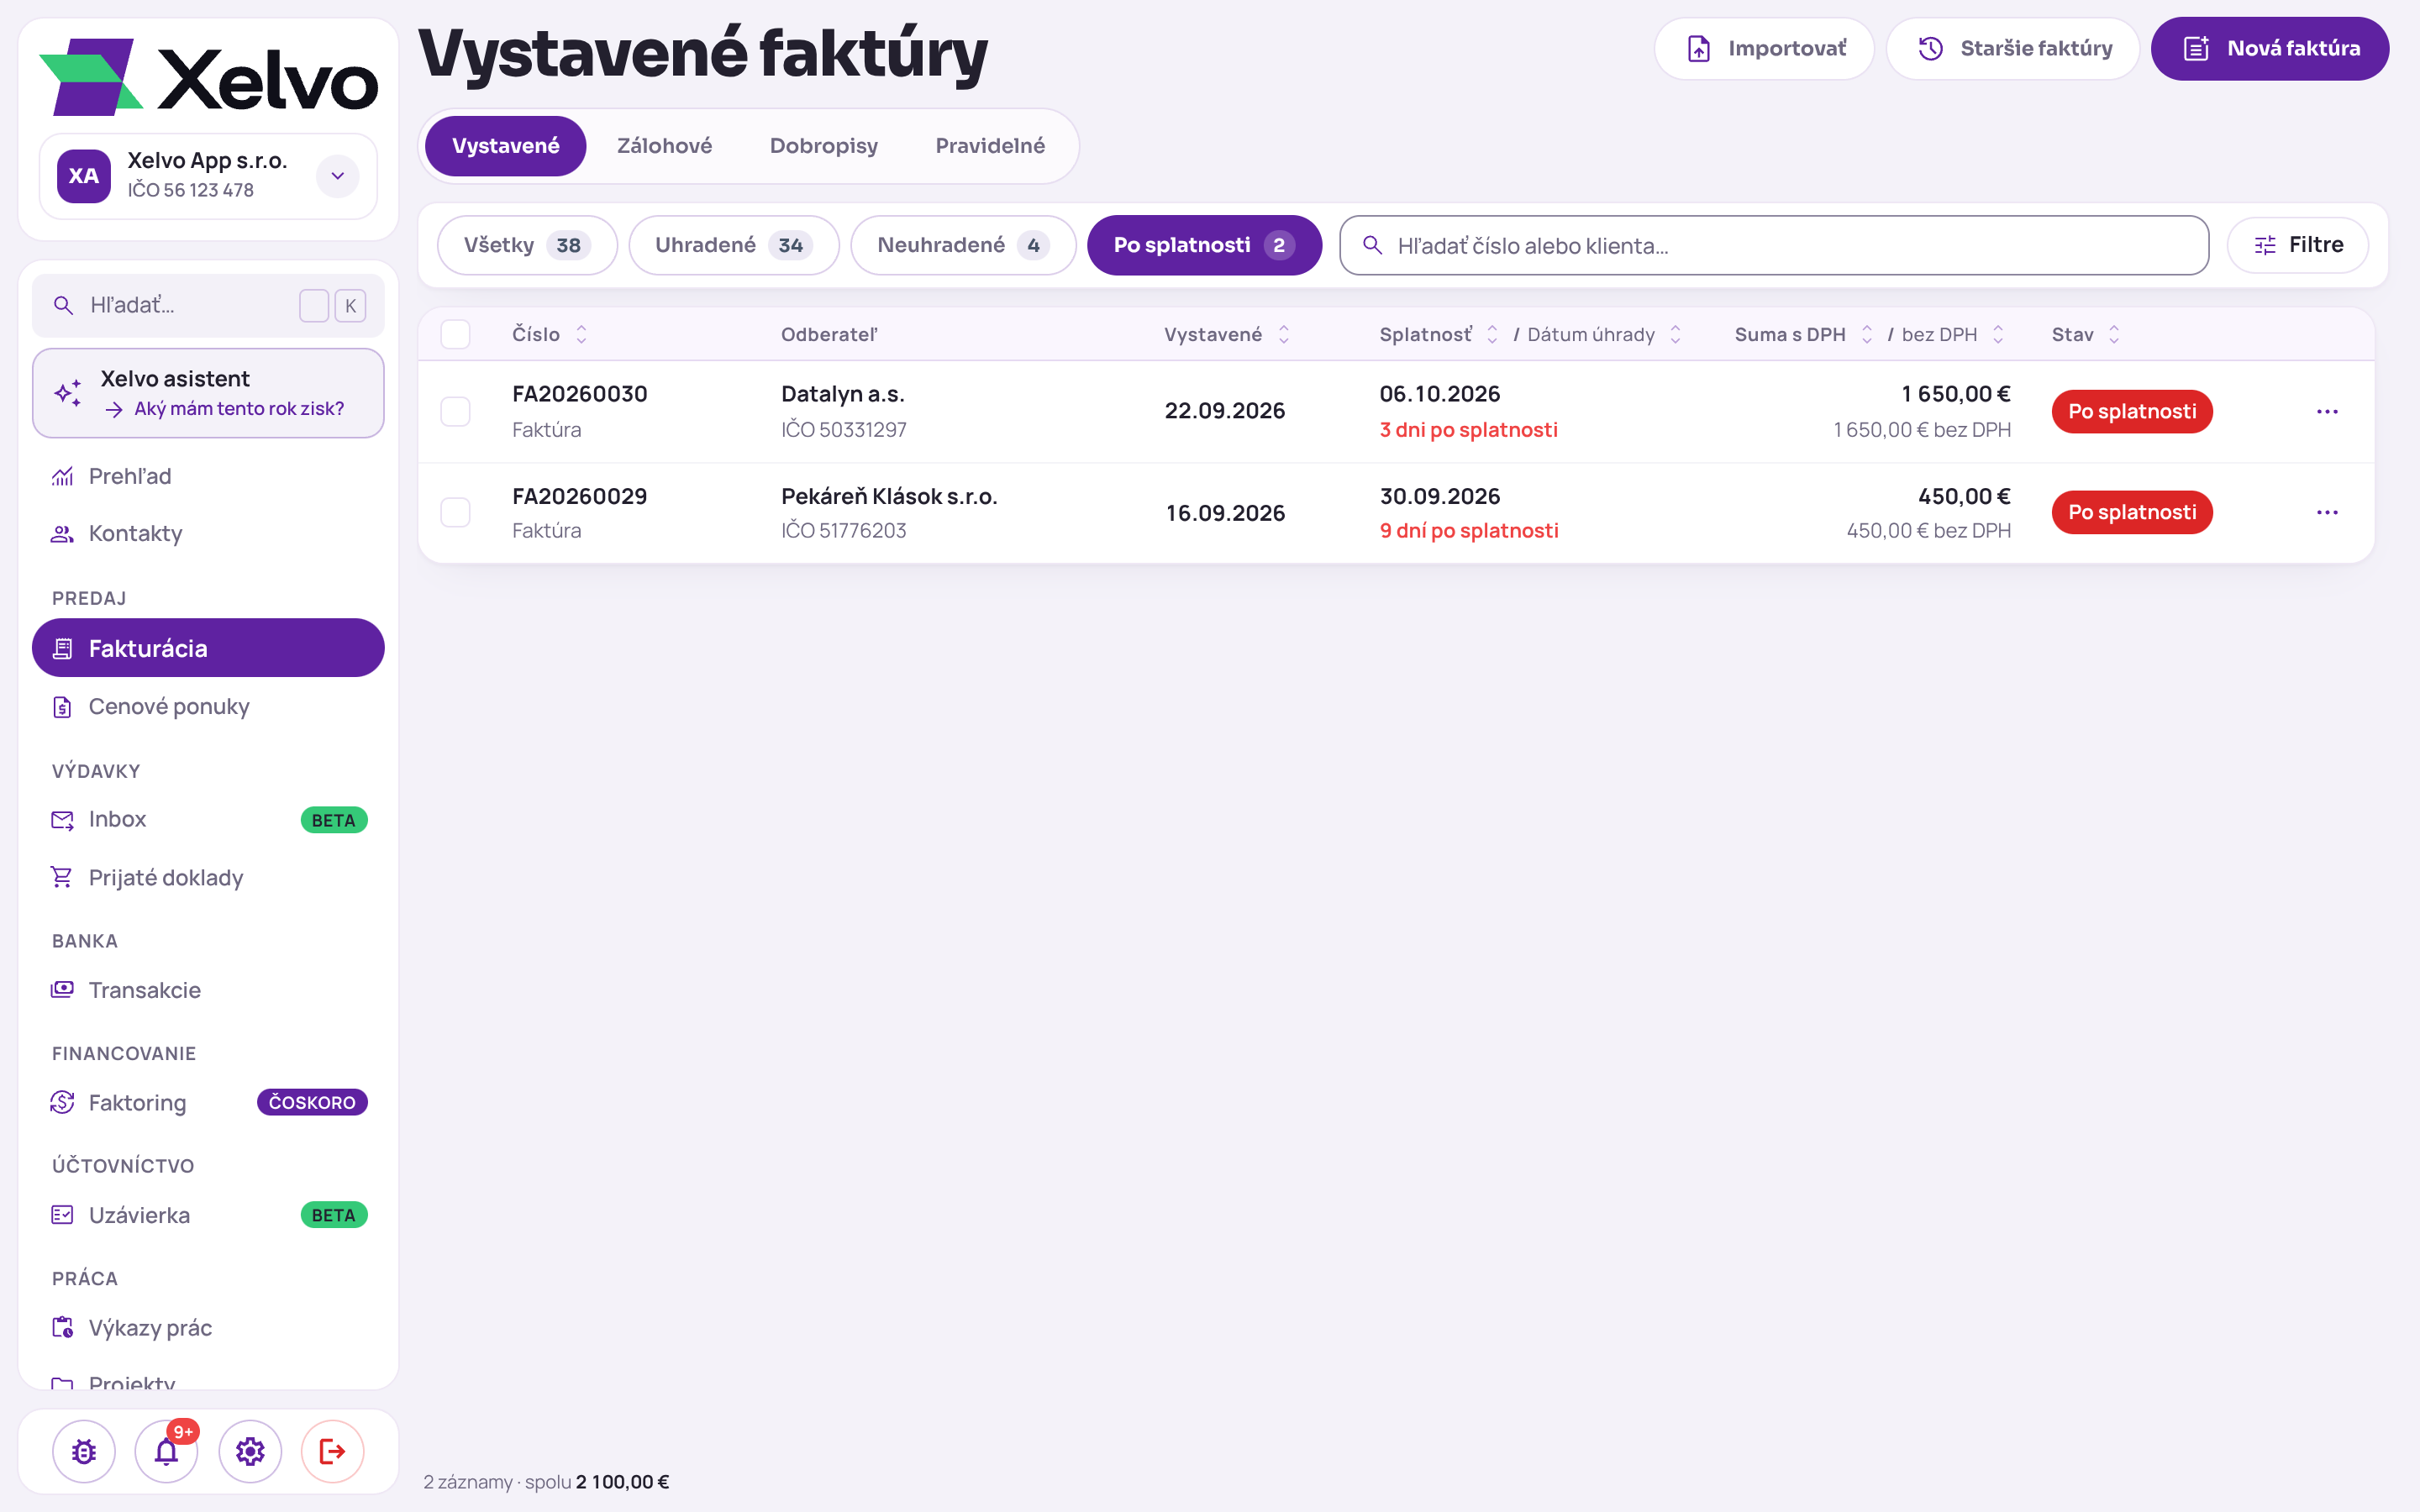The image size is (2420, 1512).
Task: Open notifications bell with 9+ badge
Action: click(x=167, y=1451)
